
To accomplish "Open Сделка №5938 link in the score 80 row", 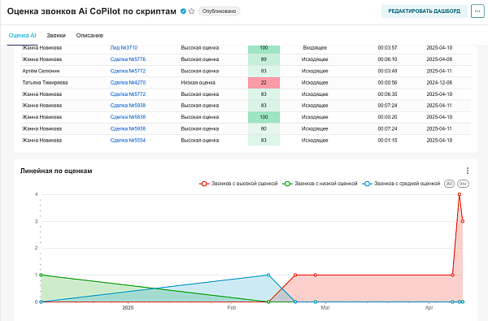I will click(128, 128).
